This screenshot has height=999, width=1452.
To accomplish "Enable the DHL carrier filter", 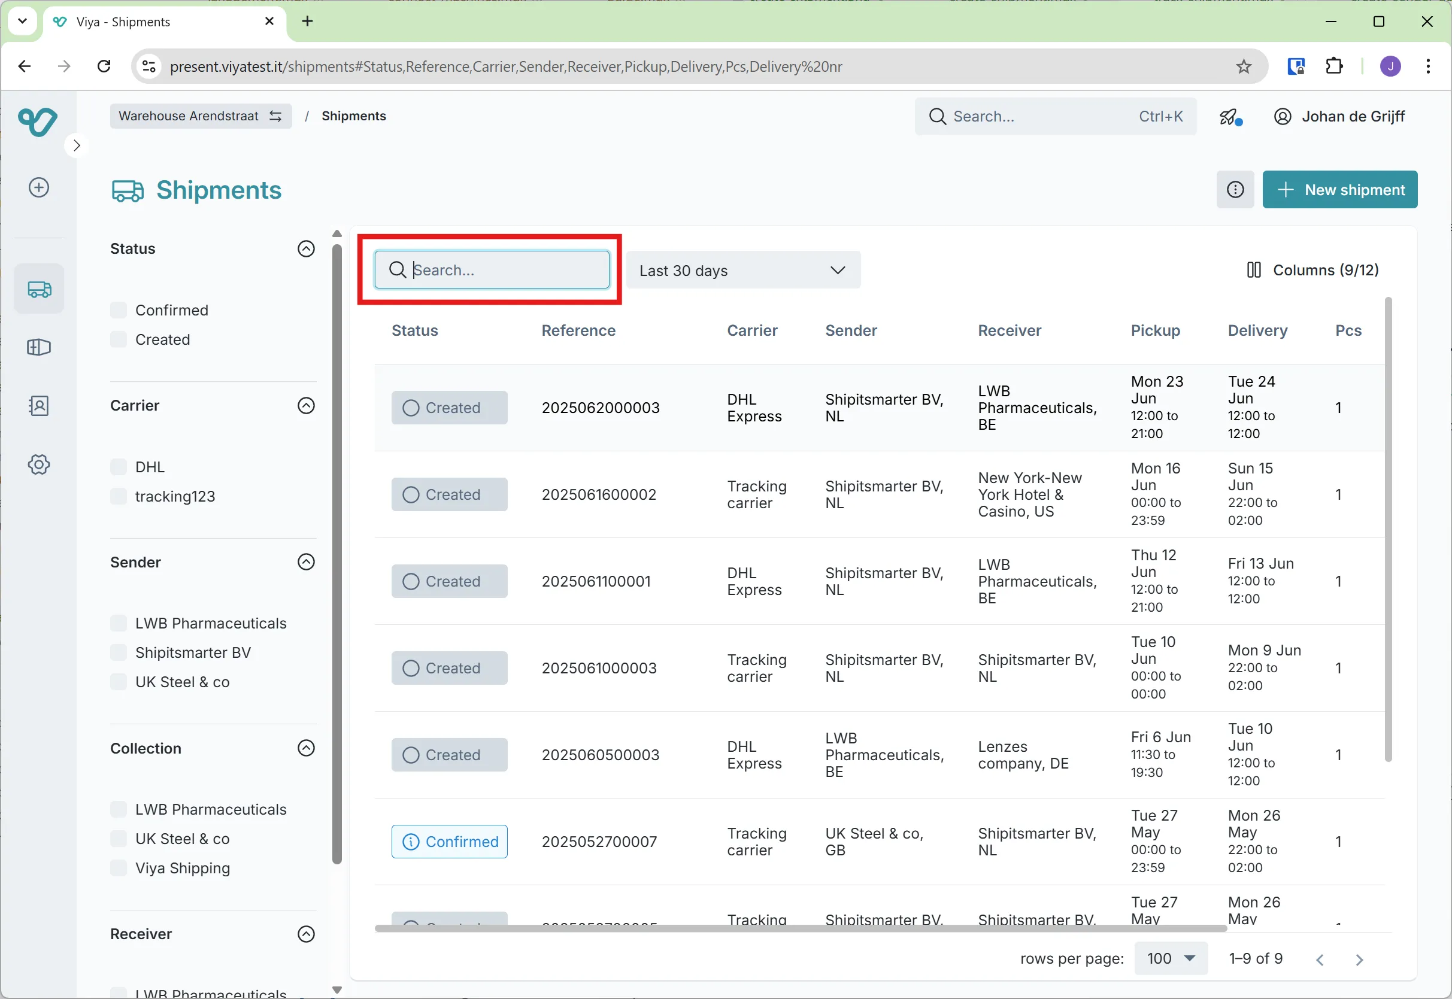I will click(x=119, y=467).
